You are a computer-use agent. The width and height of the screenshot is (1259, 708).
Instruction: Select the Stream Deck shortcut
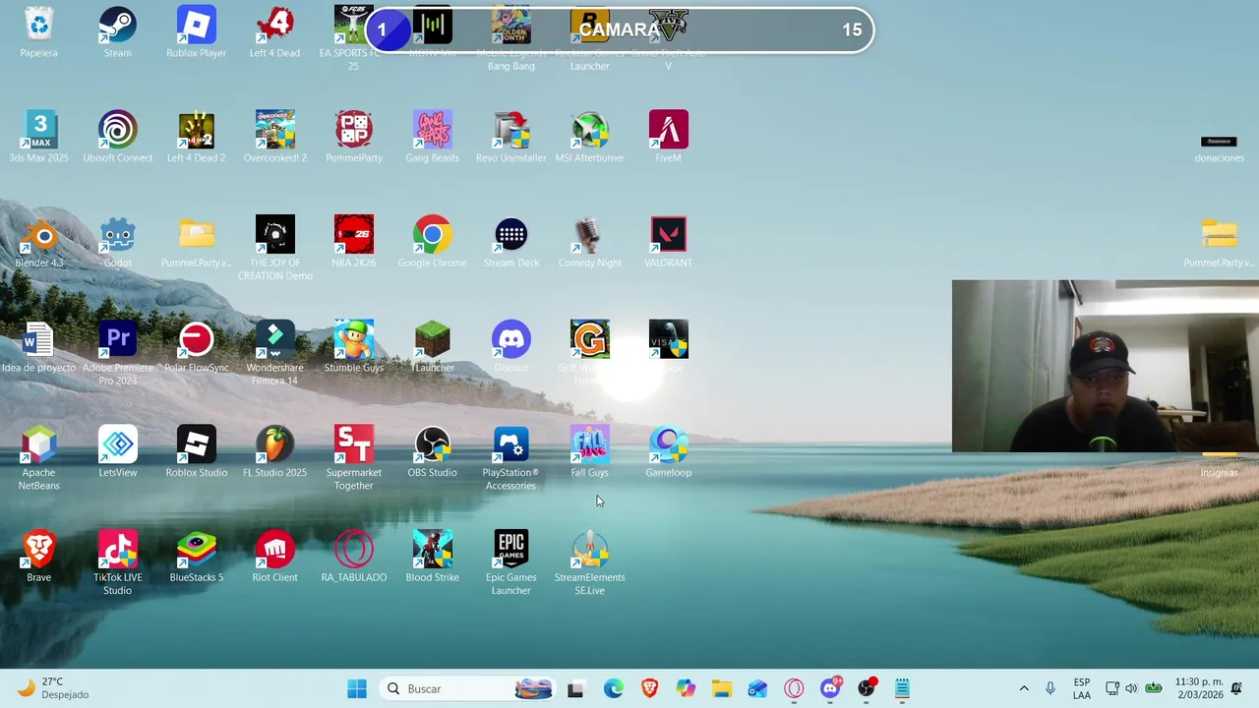511,242
